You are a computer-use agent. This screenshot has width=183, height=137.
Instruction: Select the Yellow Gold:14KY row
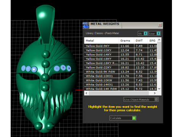click(x=120, y=54)
